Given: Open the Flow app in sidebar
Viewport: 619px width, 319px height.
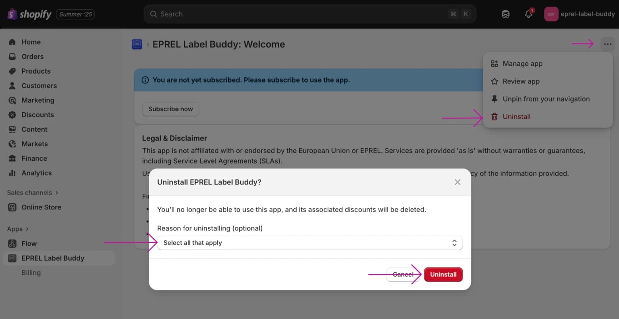Looking at the screenshot, I should click(29, 243).
